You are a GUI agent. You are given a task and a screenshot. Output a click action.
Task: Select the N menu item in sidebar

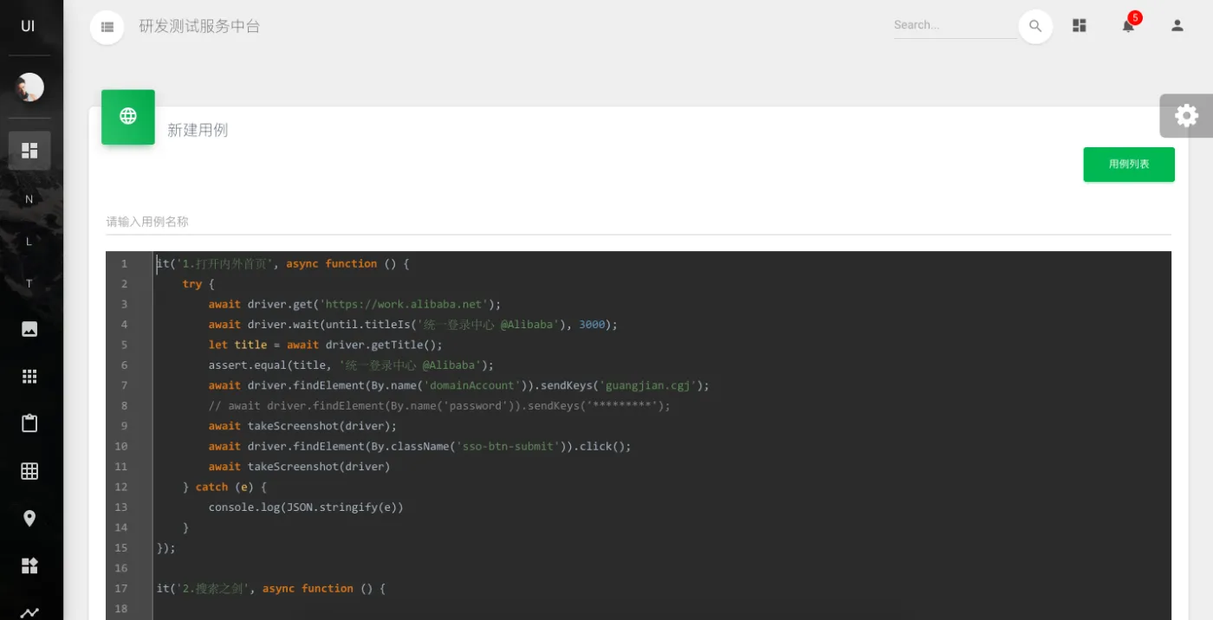pyautogui.click(x=29, y=199)
